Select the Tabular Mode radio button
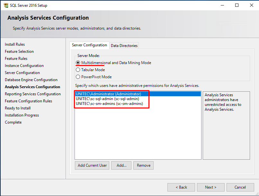 coord(78,70)
